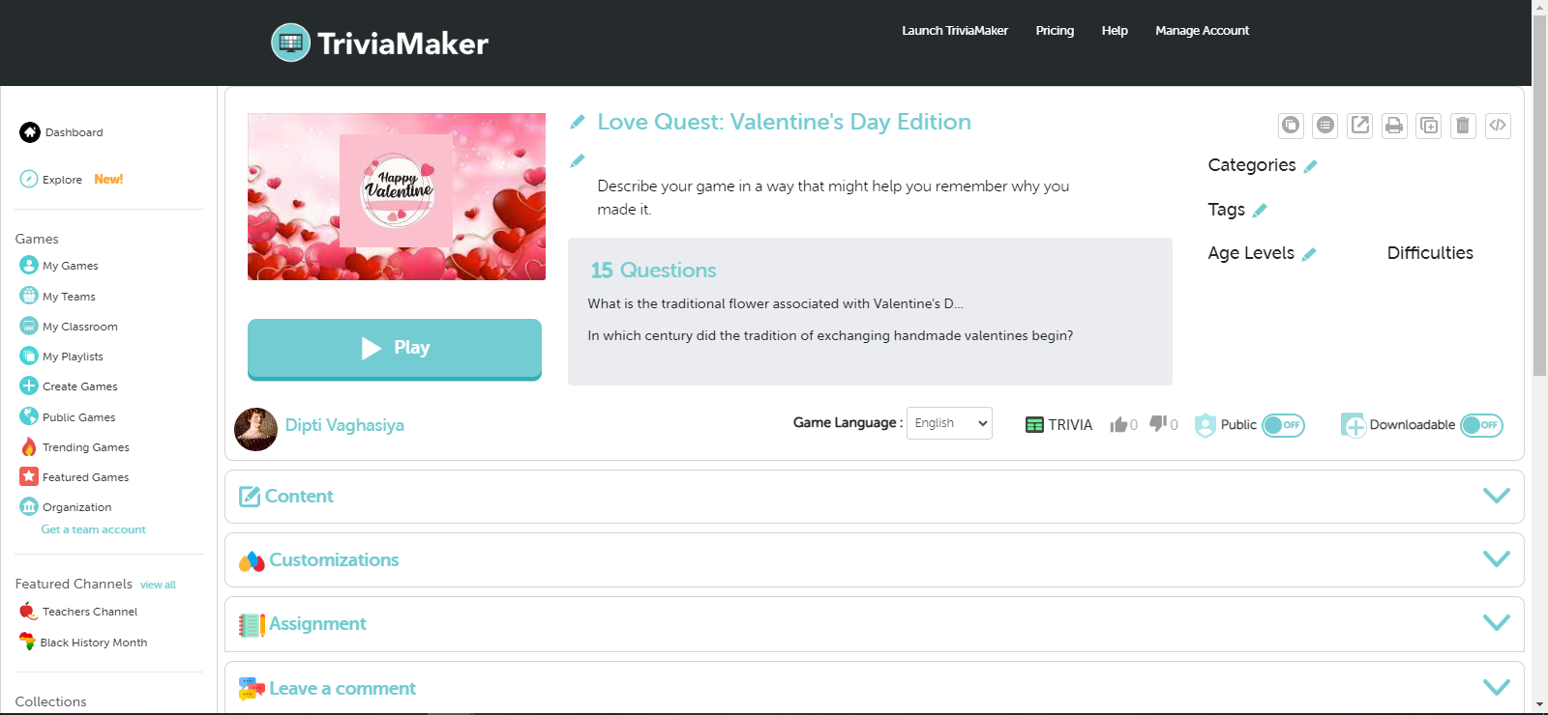The height and width of the screenshot is (715, 1548).
Task: Edit game title with pencil icon
Action: pyautogui.click(x=578, y=122)
